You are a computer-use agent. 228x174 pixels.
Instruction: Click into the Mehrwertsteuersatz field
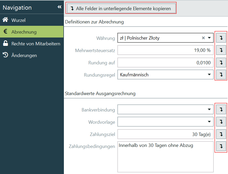165,50
